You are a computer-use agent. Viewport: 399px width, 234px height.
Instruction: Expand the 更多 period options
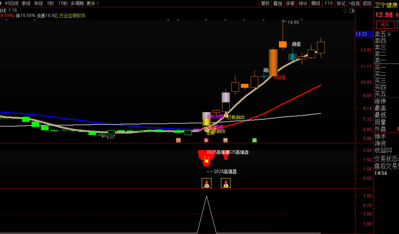tap(93, 3)
